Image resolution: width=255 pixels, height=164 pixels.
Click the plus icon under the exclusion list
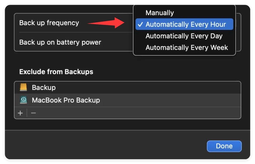click(x=20, y=113)
